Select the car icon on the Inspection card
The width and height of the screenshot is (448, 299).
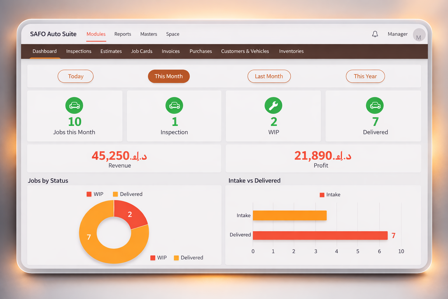click(174, 106)
